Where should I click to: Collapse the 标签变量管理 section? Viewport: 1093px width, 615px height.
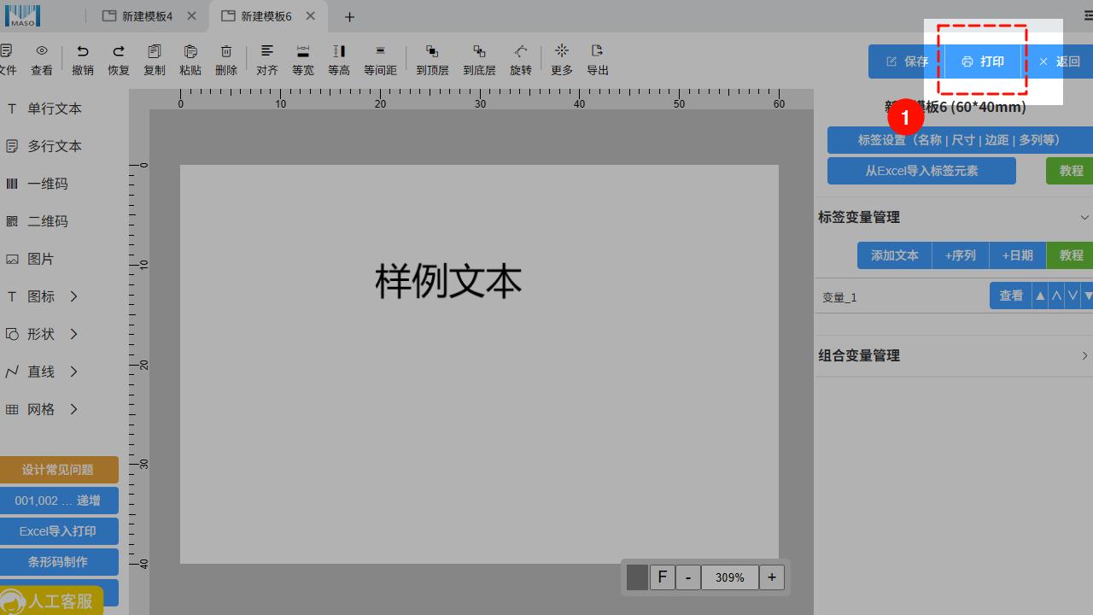[1084, 218]
